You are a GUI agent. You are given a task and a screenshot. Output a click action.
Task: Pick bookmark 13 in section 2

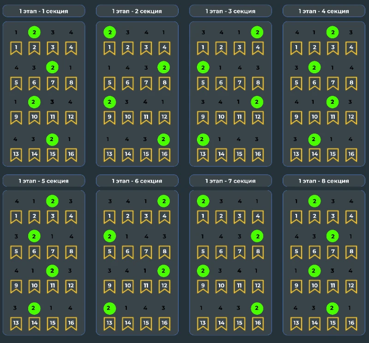point(109,155)
